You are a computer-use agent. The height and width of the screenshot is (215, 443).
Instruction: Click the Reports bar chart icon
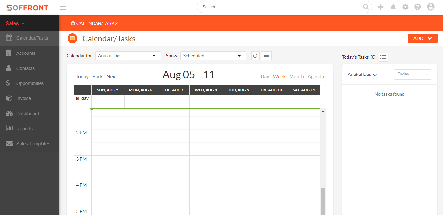coord(10,128)
